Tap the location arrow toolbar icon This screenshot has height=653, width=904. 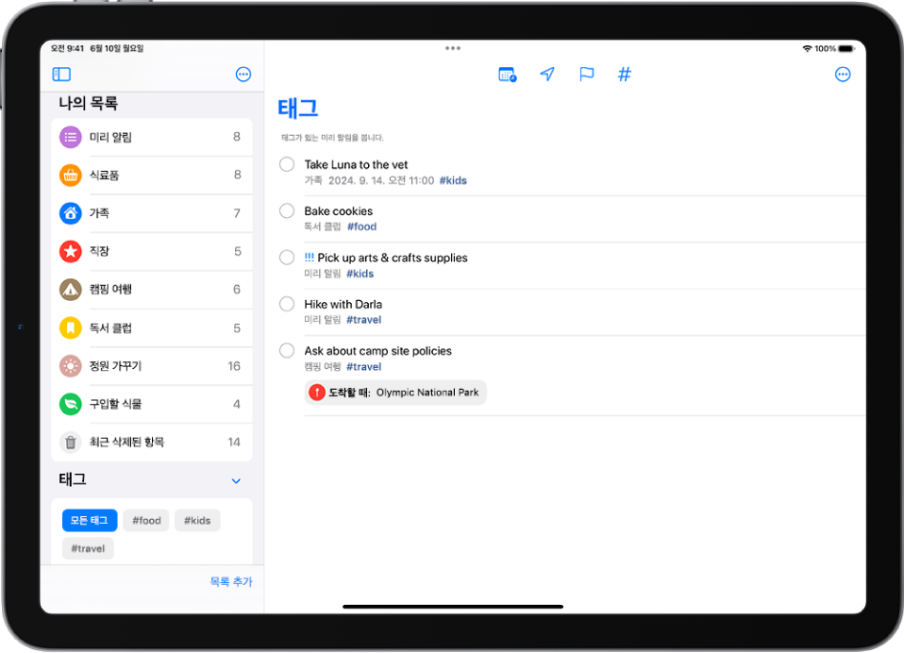[x=547, y=75]
